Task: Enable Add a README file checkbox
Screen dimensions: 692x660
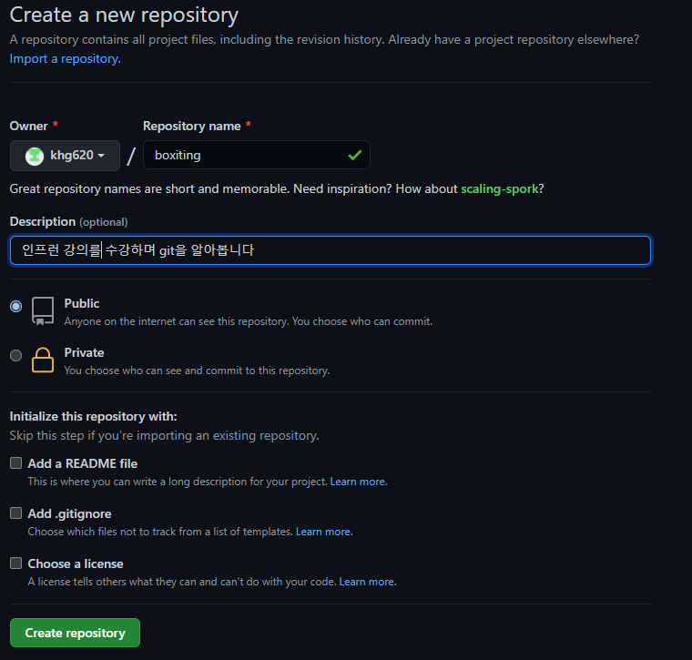Action: [x=15, y=462]
